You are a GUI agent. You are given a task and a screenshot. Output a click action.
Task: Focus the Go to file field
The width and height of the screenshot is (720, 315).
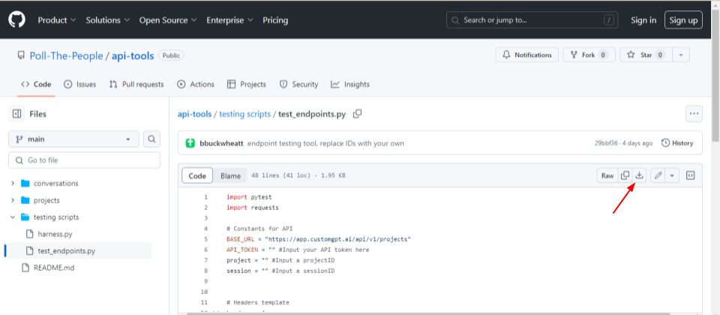(x=85, y=160)
